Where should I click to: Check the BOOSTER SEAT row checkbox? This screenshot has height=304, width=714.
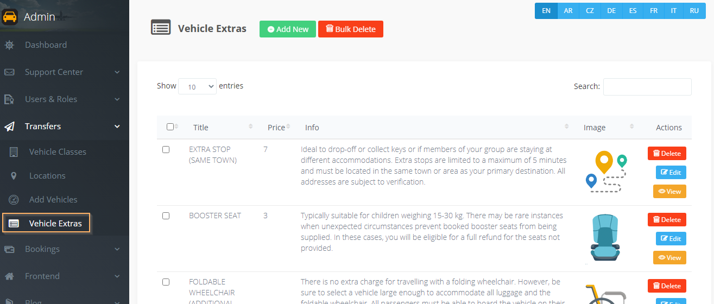pos(166,216)
